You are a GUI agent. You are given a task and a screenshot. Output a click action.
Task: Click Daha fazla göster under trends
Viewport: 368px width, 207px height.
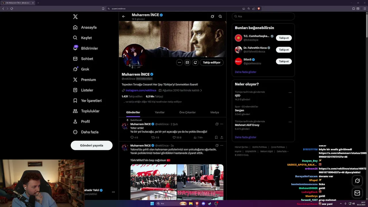[x=246, y=137]
